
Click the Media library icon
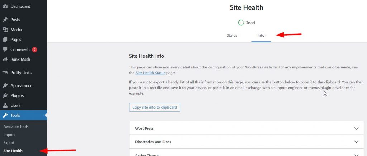click(x=5, y=30)
